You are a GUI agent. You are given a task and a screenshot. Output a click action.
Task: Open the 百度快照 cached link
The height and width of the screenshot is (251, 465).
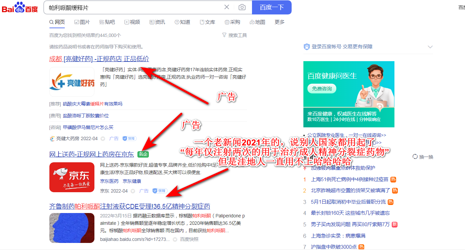(x=189, y=239)
